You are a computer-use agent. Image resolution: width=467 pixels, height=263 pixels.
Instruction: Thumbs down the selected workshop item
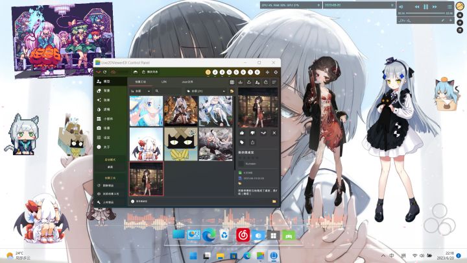coord(252,132)
